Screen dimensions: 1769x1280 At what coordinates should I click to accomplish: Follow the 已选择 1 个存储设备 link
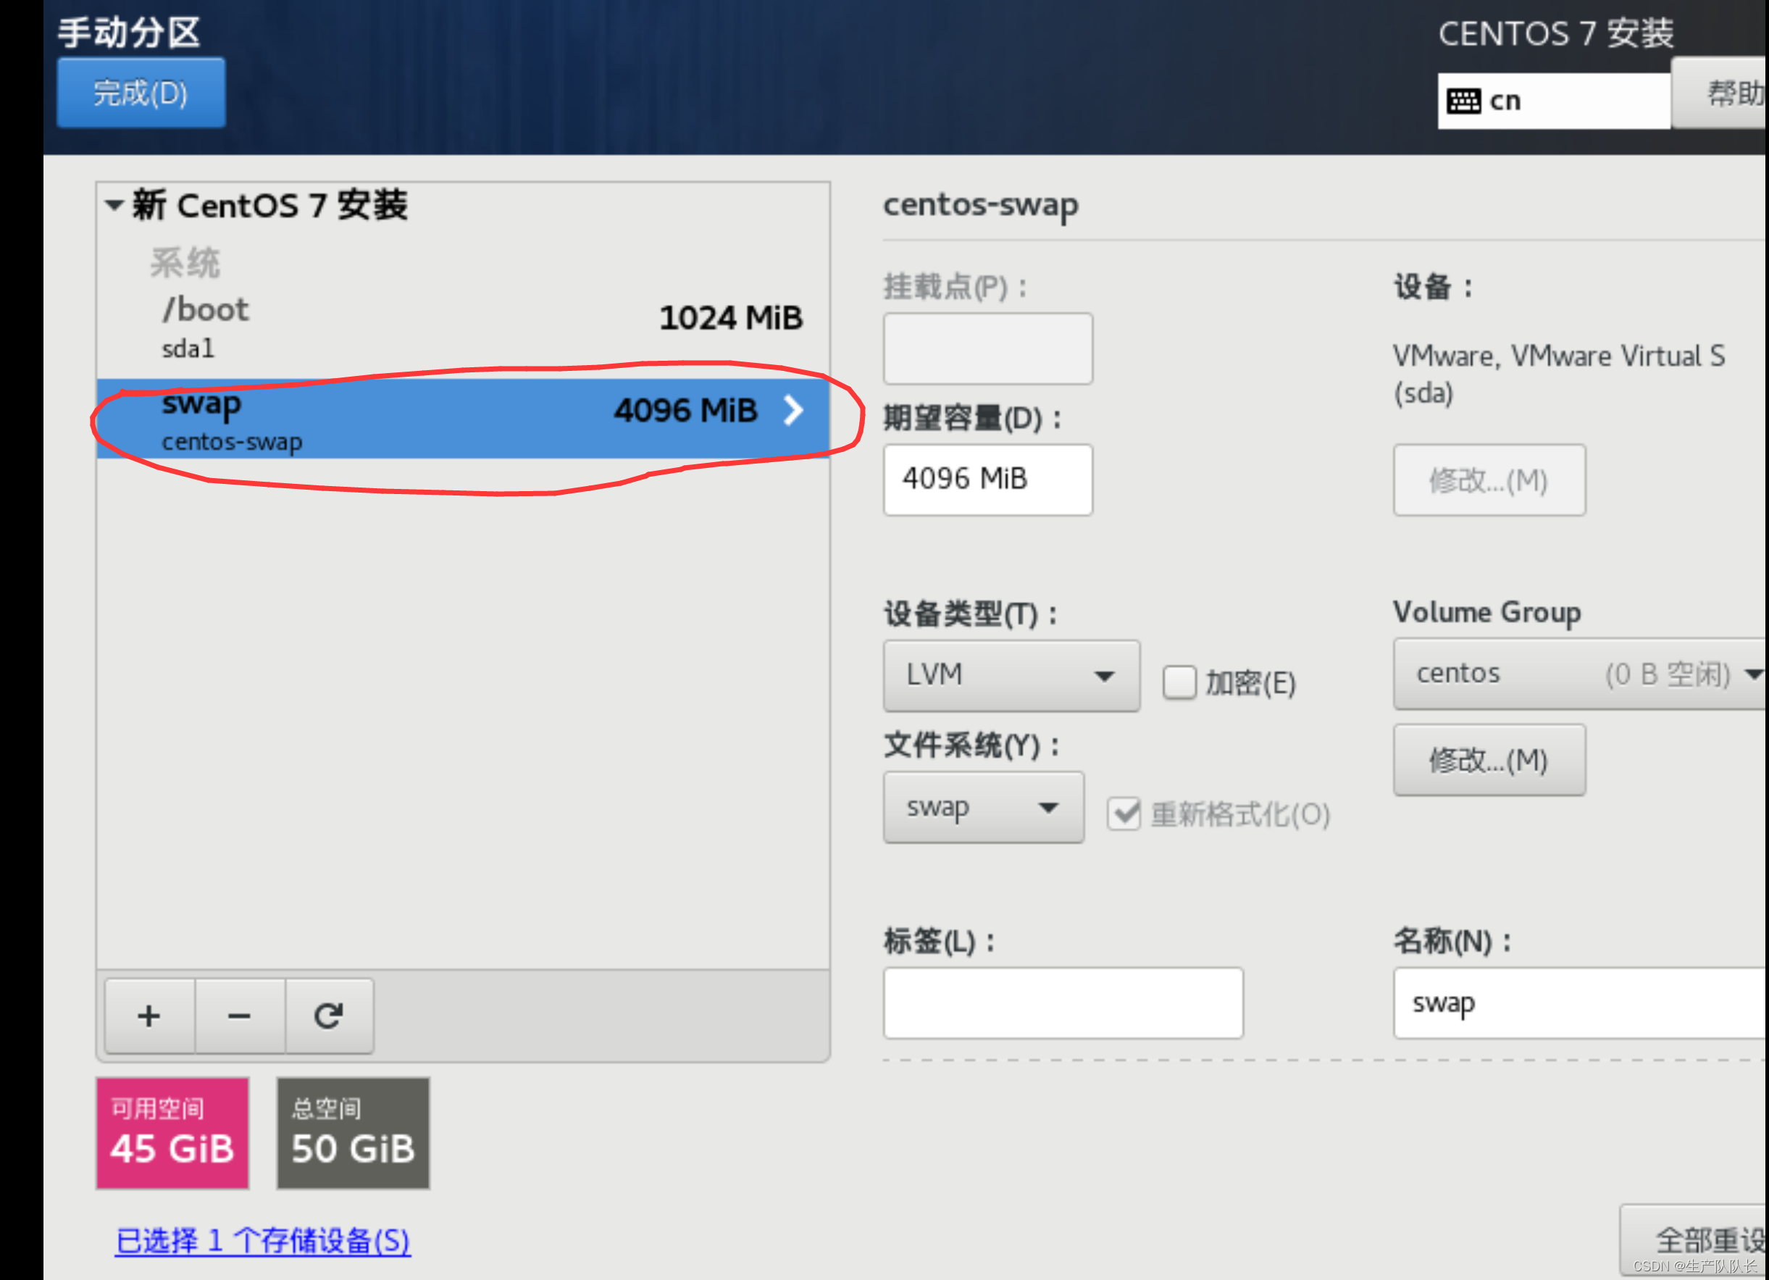pyautogui.click(x=264, y=1241)
